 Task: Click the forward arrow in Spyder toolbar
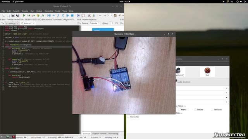click(105, 15)
